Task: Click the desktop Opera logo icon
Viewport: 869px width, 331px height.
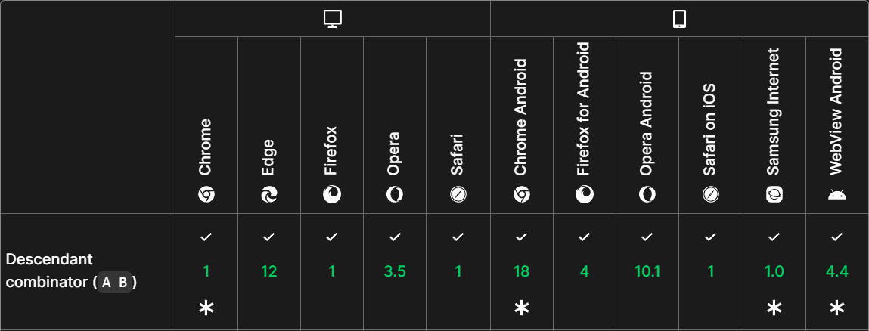Action: point(395,195)
